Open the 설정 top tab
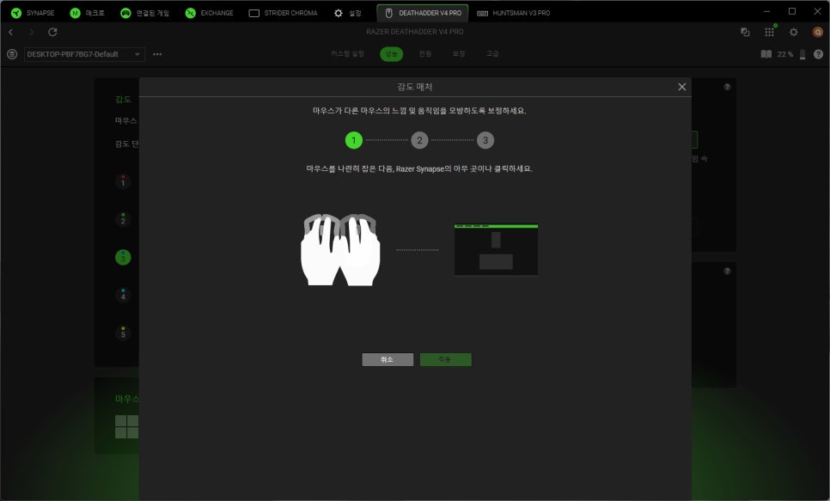 348,13
